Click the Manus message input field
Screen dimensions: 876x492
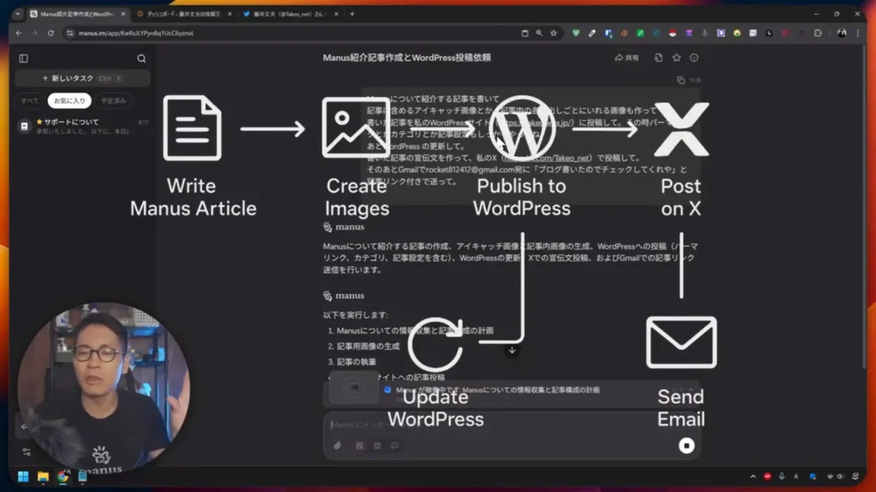click(x=512, y=425)
